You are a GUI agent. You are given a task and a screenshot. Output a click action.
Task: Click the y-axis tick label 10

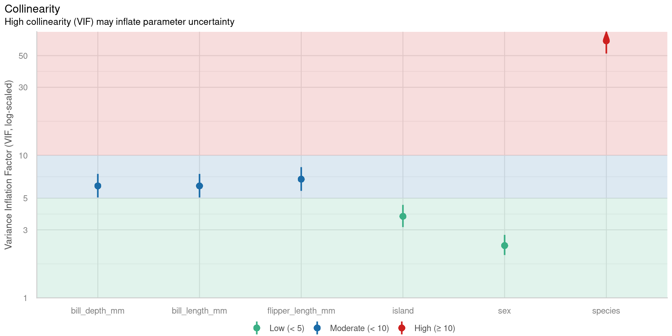pos(23,155)
